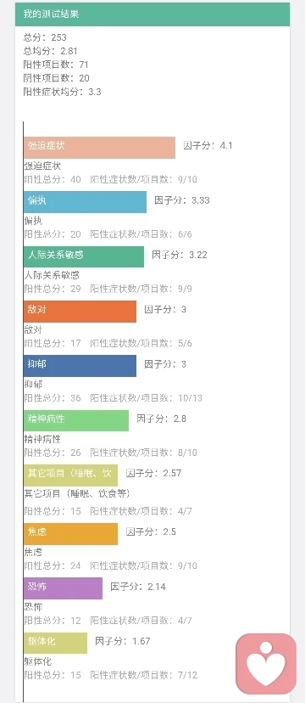The image size is (305, 703).
Task: Select the 强迫症状 salmon bar
Action: point(99,148)
